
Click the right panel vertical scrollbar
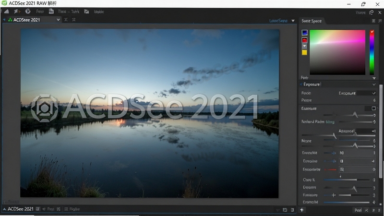(x=381, y=131)
